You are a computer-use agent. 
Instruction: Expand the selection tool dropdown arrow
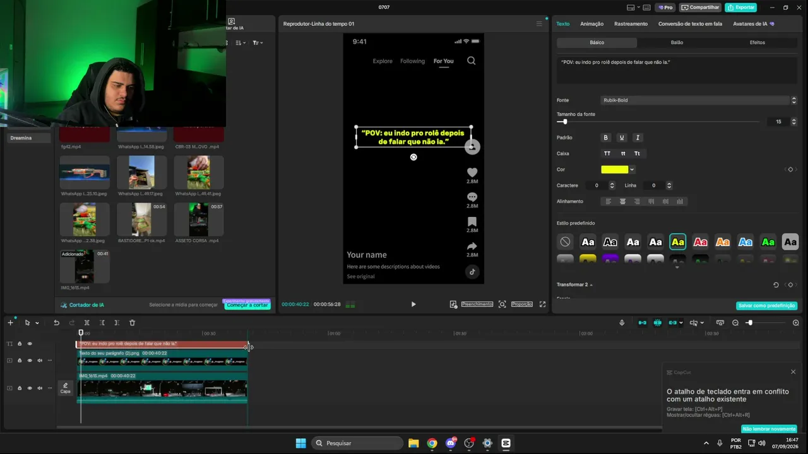[x=37, y=323]
